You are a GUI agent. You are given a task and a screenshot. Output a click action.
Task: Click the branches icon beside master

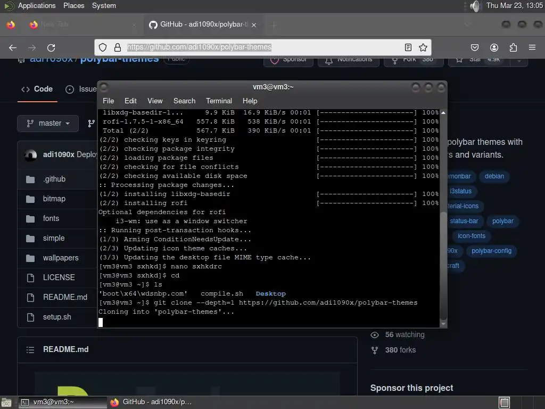pyautogui.click(x=91, y=124)
